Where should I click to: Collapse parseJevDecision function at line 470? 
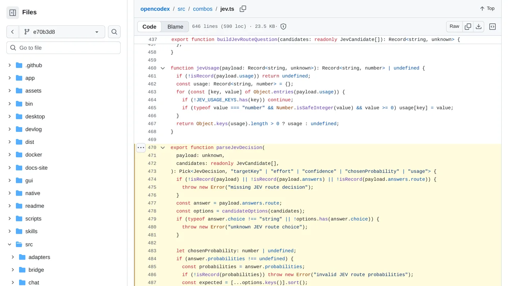click(x=163, y=148)
